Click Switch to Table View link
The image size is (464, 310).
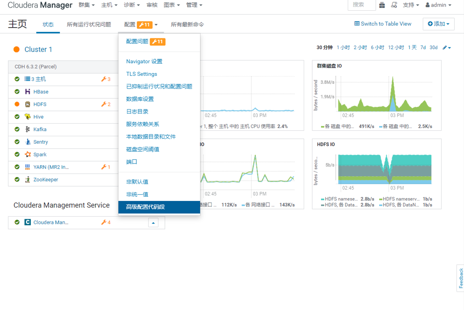pos(382,23)
